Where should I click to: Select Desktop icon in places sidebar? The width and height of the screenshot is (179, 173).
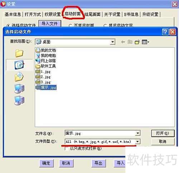point(19,65)
